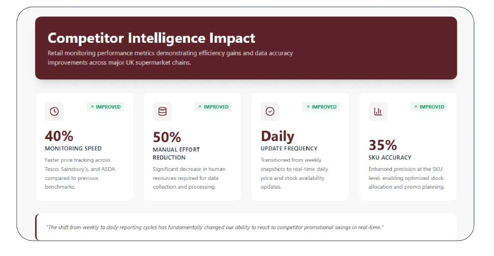Click the 40% monitoring speed value
This screenshot has width=494, height=256.
click(59, 136)
